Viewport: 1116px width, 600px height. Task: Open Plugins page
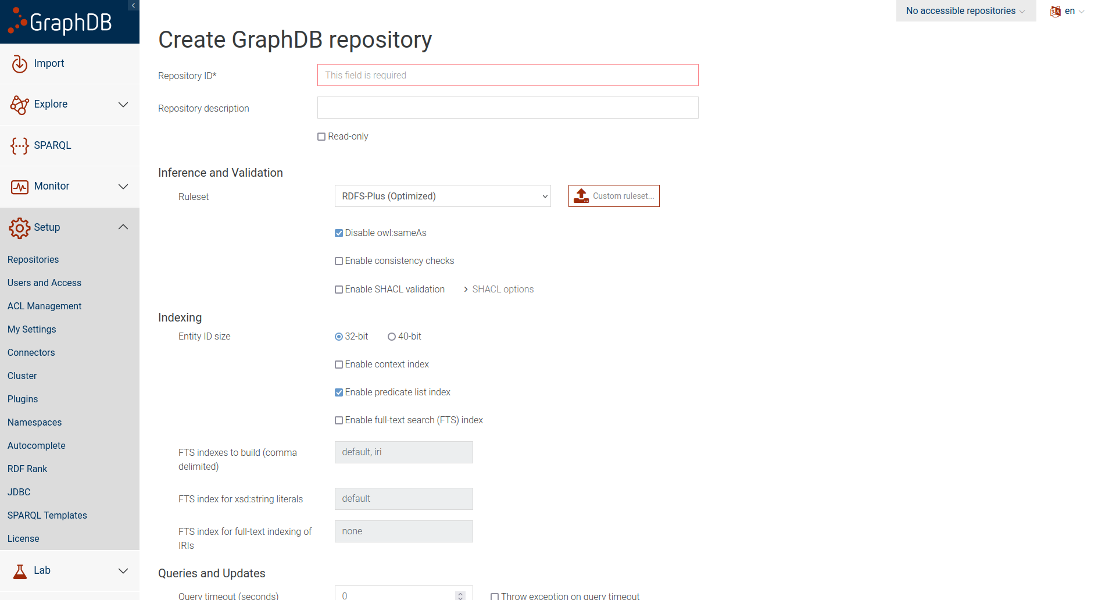pyautogui.click(x=23, y=399)
